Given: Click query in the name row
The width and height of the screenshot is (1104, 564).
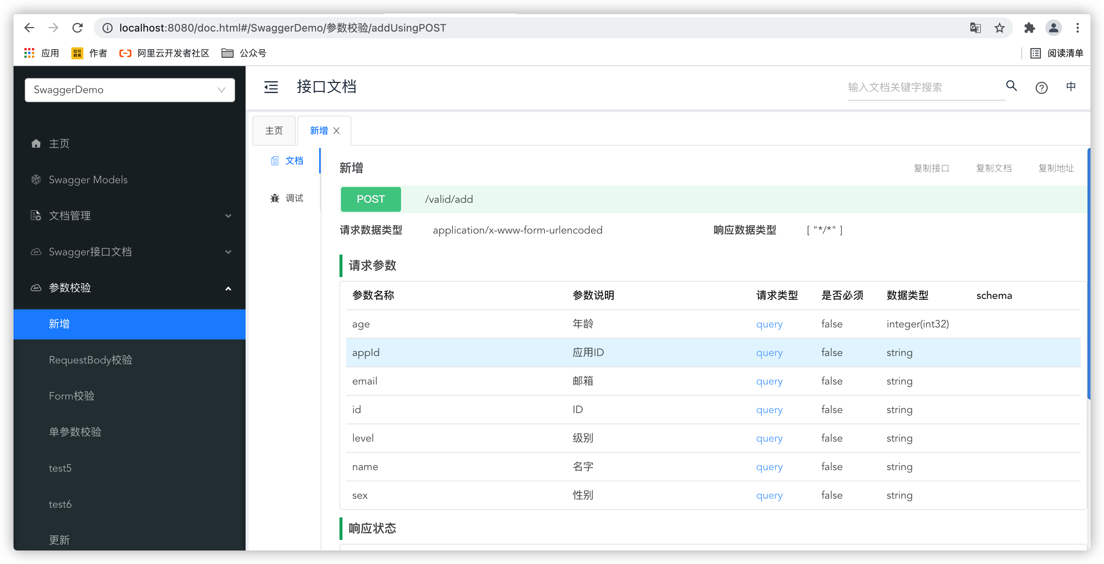Looking at the screenshot, I should (x=769, y=467).
